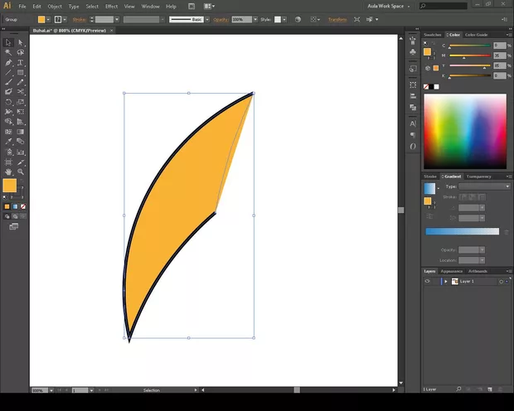Click the Transform link in control bar
514x411 pixels.
pyautogui.click(x=337, y=18)
